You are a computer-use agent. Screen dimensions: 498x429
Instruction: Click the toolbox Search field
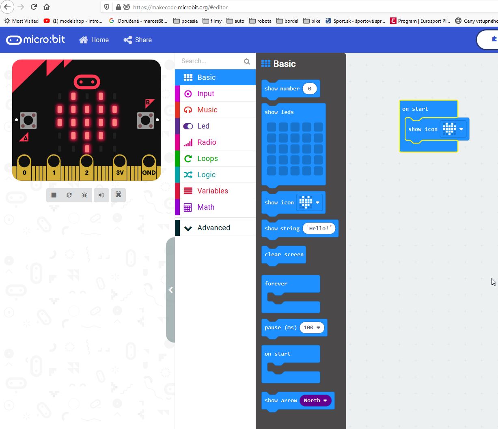pos(210,61)
